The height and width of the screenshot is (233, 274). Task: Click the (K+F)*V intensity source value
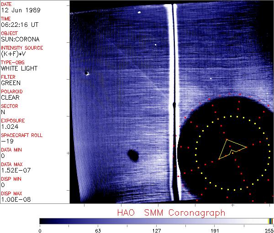pos(11,54)
